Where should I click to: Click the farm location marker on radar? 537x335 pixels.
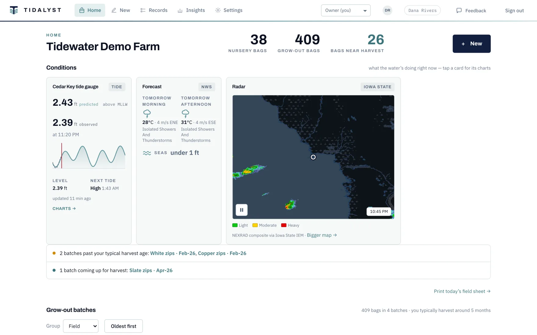pyautogui.click(x=313, y=157)
